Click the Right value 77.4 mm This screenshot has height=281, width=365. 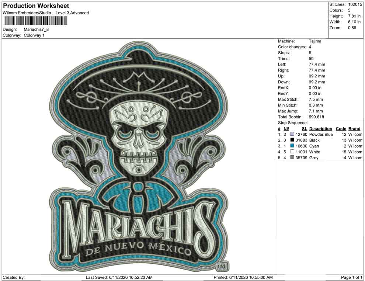[x=317, y=70]
